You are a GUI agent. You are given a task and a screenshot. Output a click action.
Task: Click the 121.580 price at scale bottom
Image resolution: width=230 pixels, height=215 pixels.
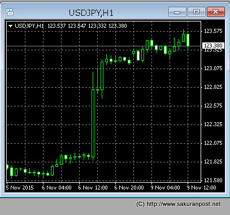coord(213,180)
